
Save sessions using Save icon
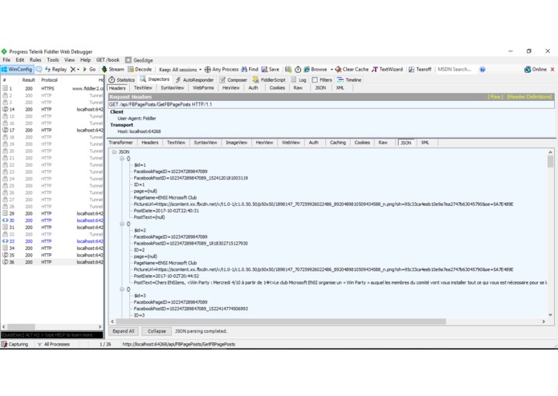(270, 69)
